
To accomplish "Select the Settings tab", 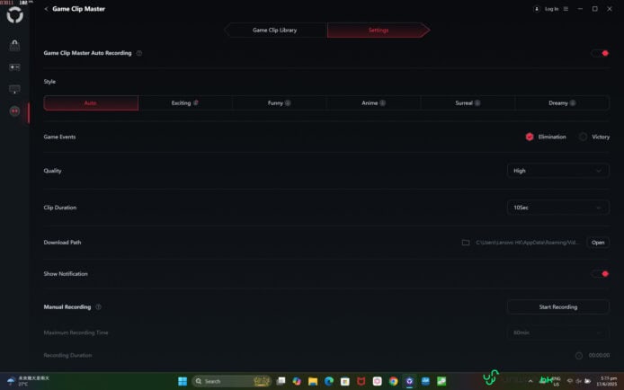I will click(379, 31).
